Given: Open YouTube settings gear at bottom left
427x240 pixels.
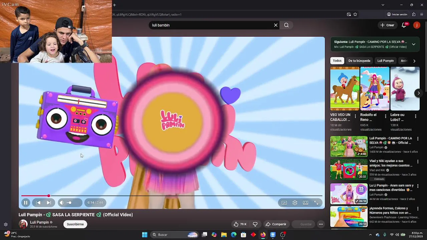Looking at the screenshot, I should pos(6,224).
